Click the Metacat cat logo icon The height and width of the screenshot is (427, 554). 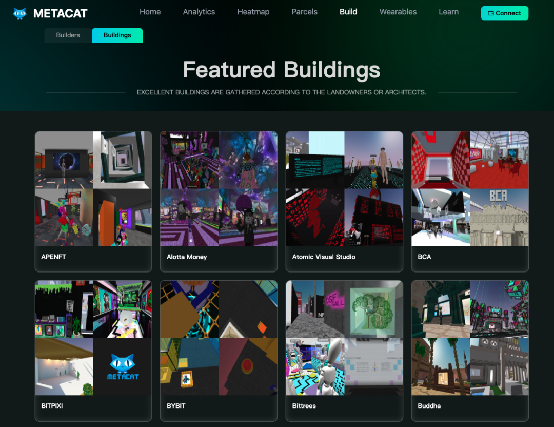tap(20, 13)
